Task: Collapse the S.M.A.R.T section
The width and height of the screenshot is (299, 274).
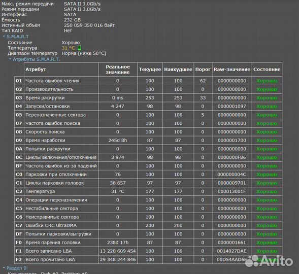Action: point(4,36)
